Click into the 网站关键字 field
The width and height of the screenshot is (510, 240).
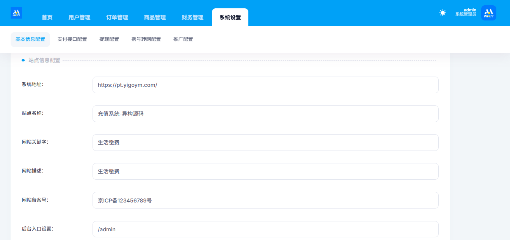(265, 143)
